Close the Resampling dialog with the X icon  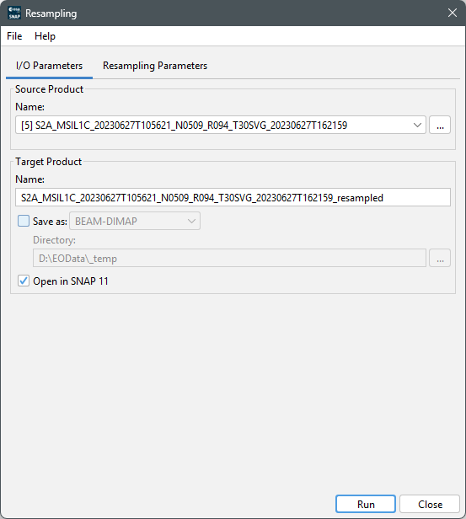(453, 13)
